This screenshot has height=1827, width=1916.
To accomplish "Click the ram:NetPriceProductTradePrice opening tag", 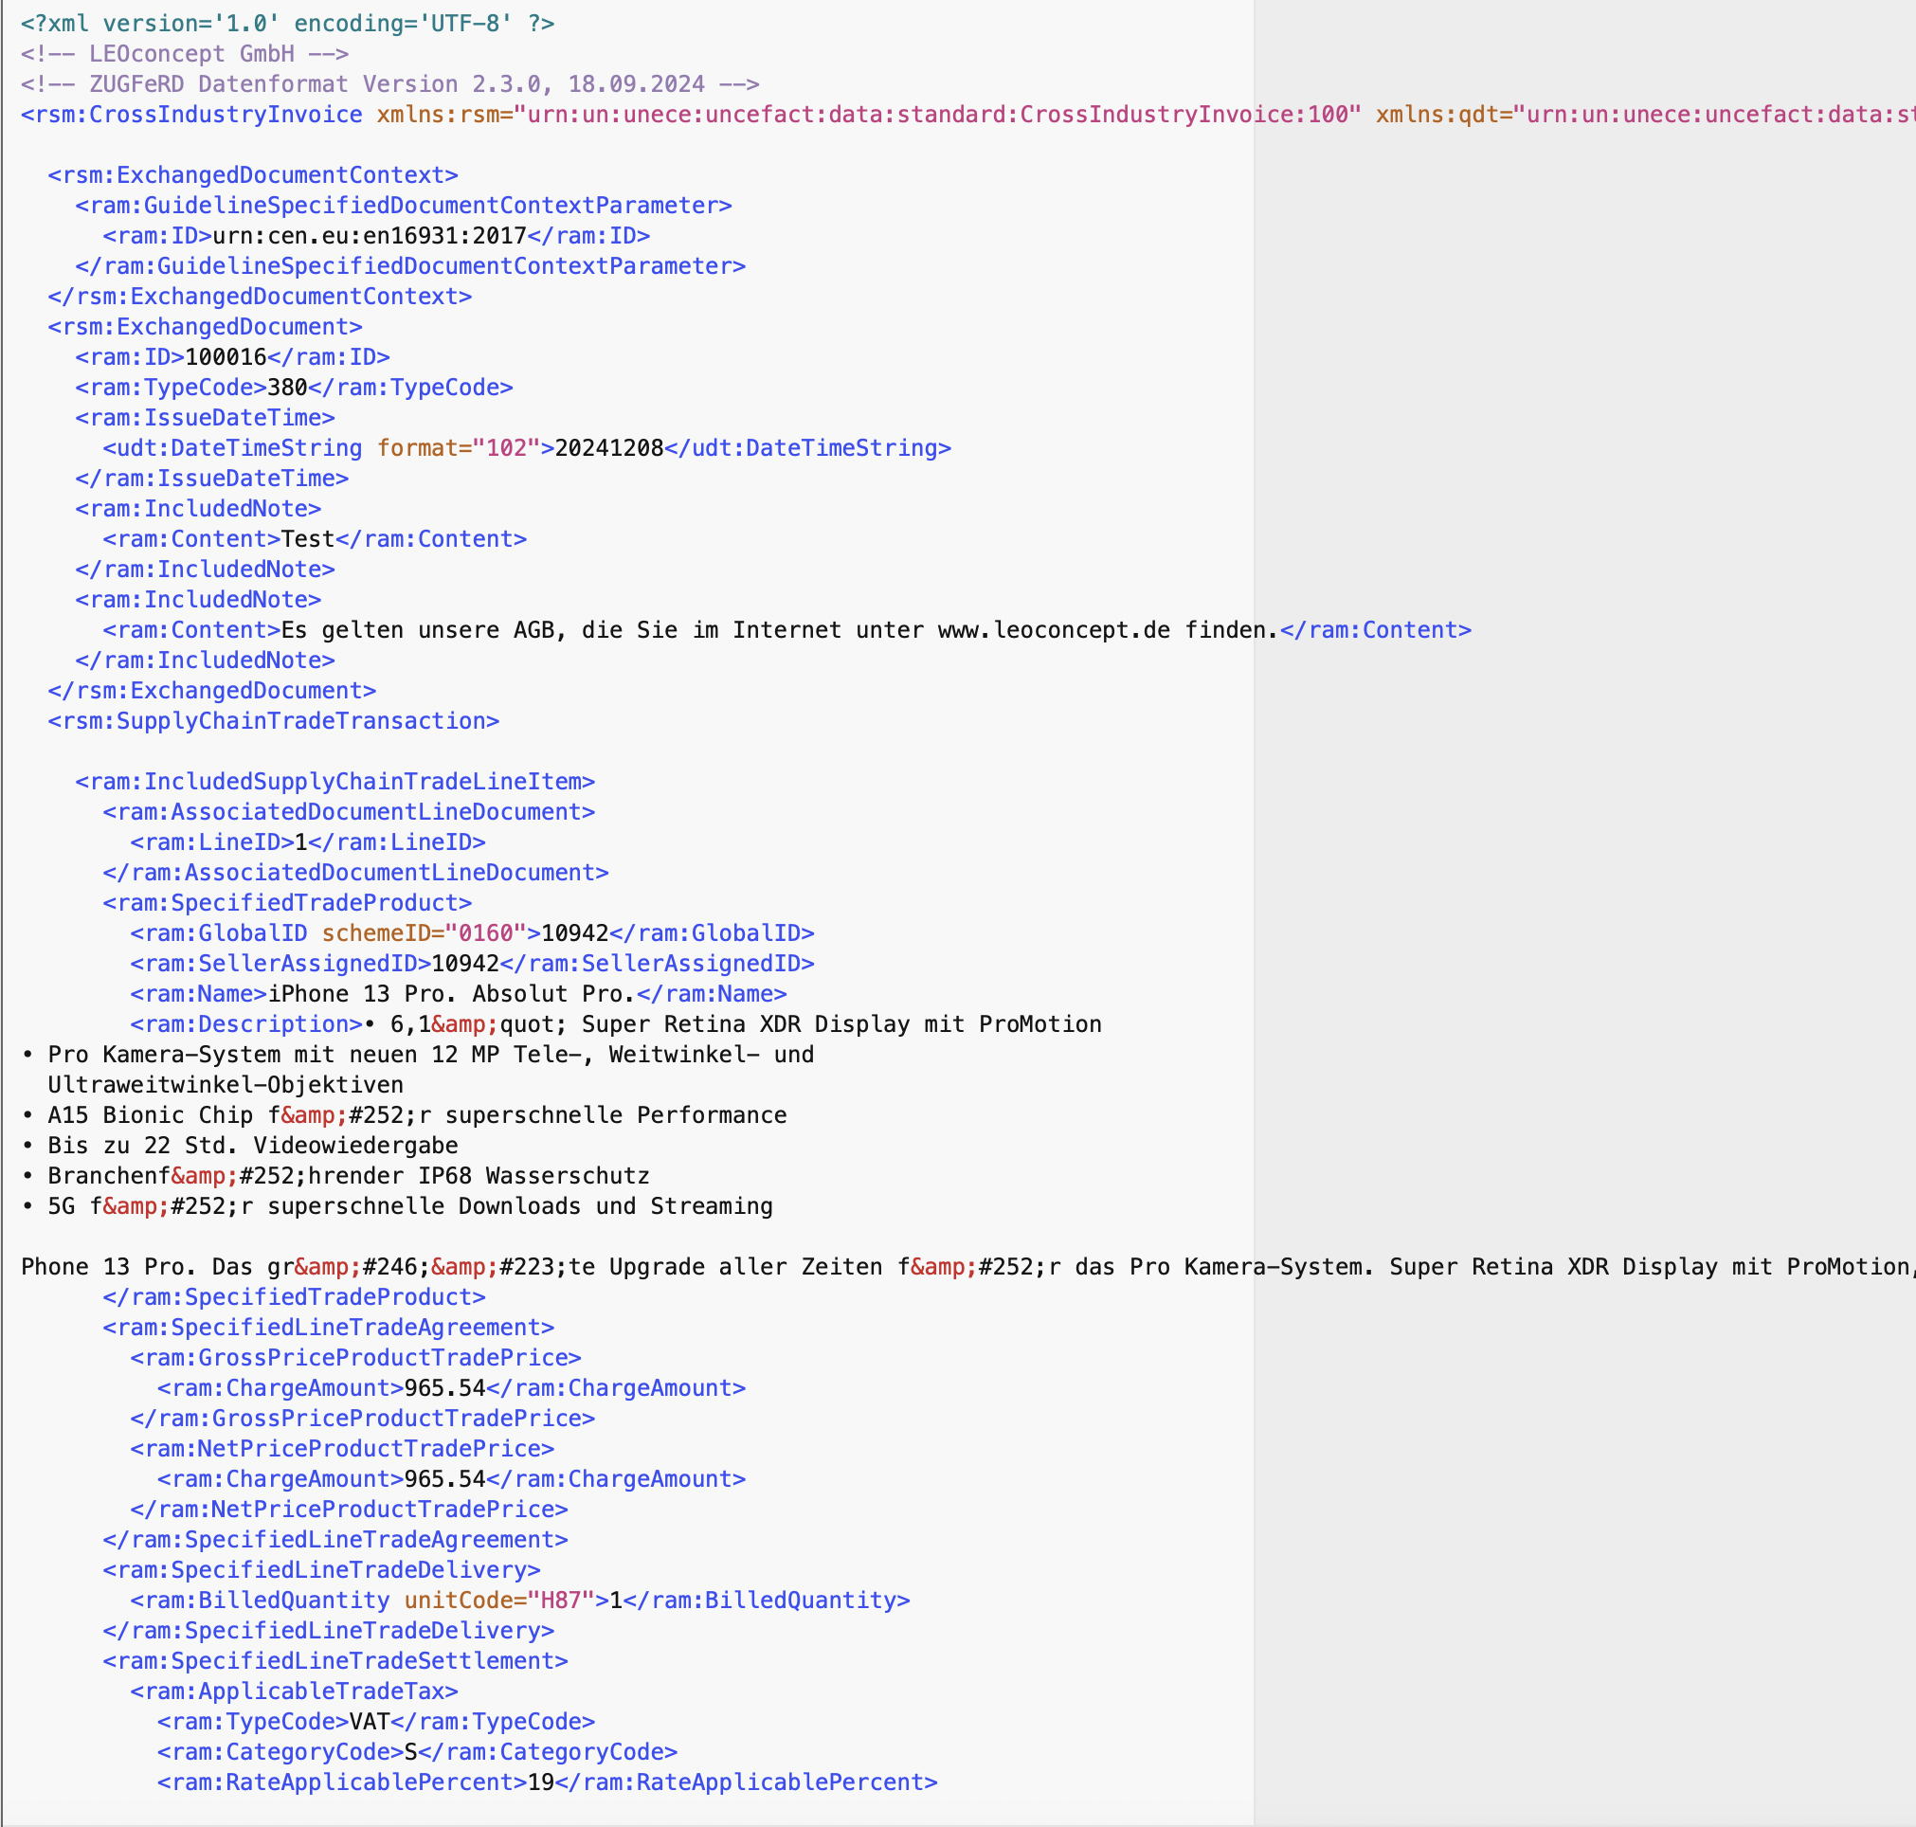I will pos(342,1448).
